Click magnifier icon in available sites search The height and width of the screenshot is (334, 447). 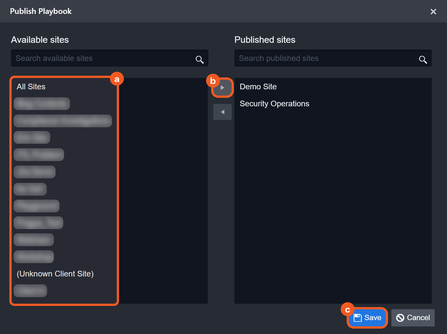[200, 60]
